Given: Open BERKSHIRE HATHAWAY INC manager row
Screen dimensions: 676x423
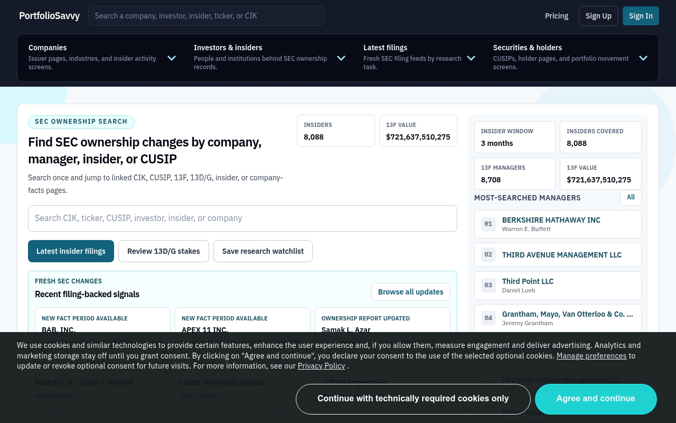Looking at the screenshot, I should point(558,224).
